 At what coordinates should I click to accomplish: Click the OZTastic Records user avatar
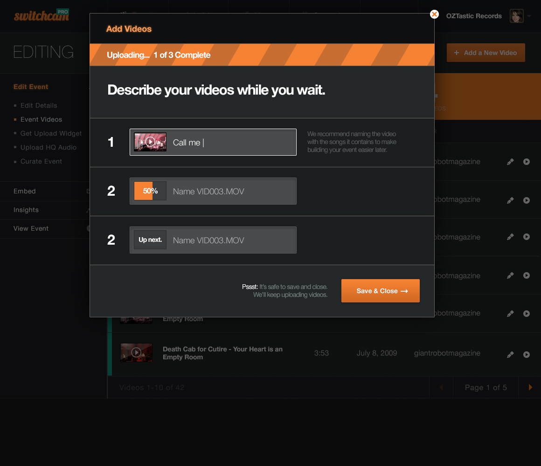pyautogui.click(x=516, y=16)
